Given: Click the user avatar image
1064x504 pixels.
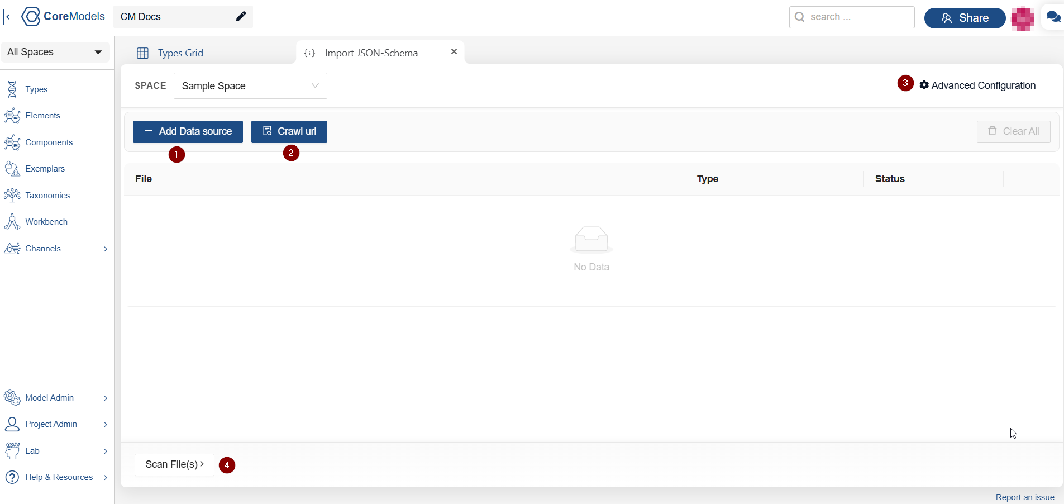Looking at the screenshot, I should coord(1022,18).
